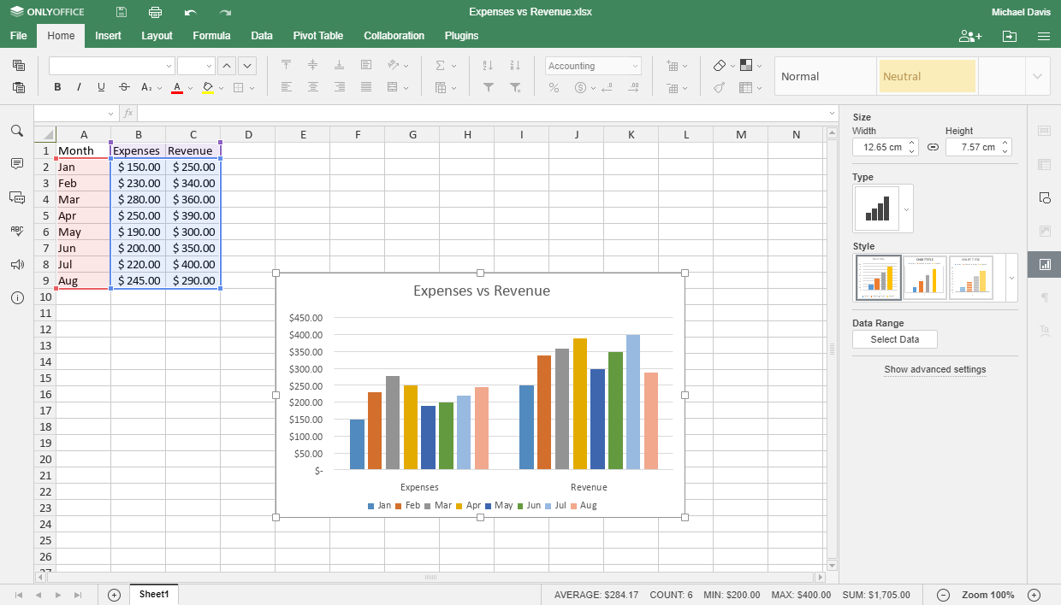
Task: Clear the applied filter
Action: pyautogui.click(x=515, y=87)
